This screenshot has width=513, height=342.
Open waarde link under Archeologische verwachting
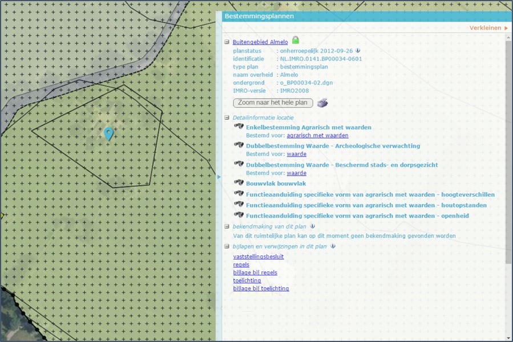click(x=296, y=154)
